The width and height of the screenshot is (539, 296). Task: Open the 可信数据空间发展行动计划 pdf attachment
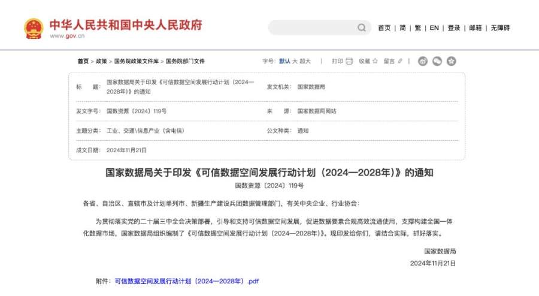click(x=187, y=281)
